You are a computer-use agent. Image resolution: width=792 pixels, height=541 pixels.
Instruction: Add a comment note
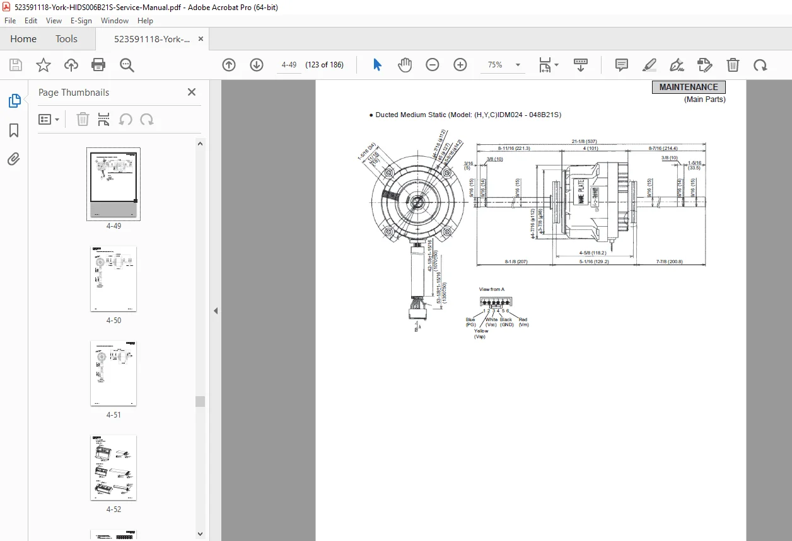pos(622,65)
